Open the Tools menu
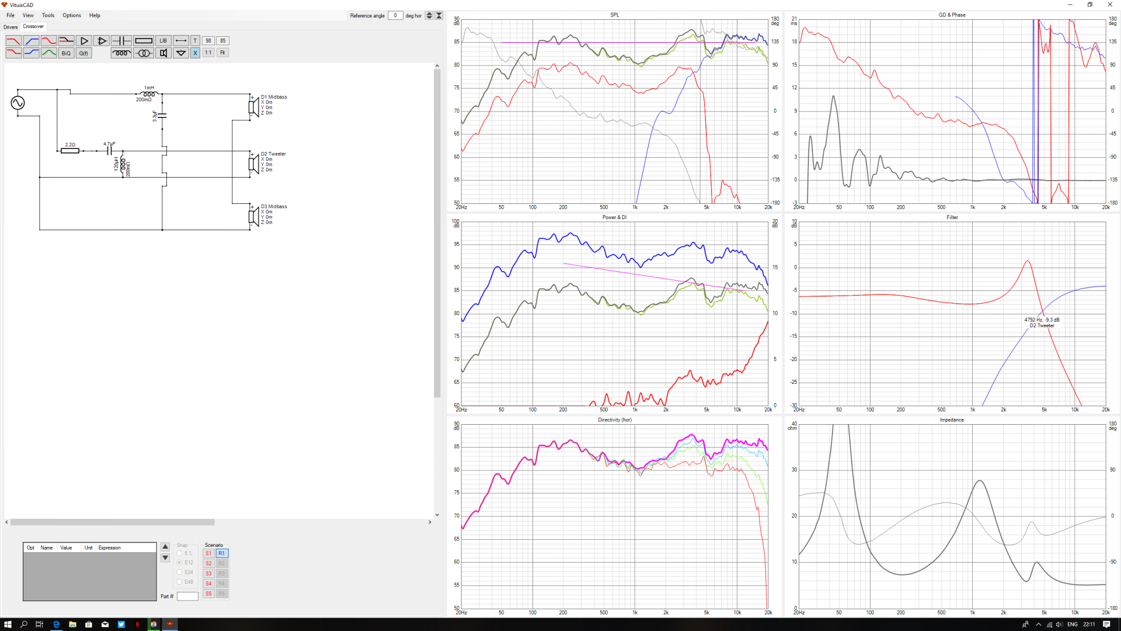Image resolution: width=1121 pixels, height=631 pixels. [x=48, y=15]
